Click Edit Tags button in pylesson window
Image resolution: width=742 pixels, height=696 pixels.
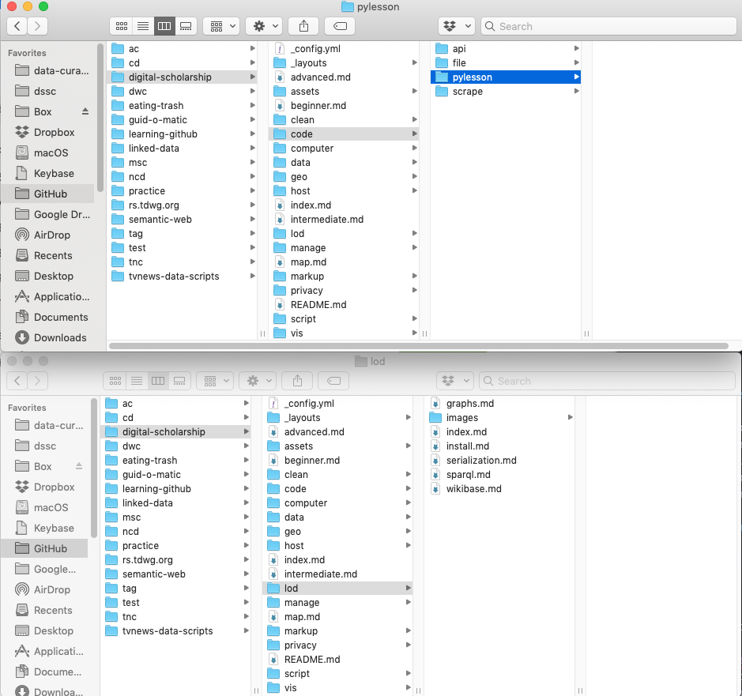tap(341, 26)
